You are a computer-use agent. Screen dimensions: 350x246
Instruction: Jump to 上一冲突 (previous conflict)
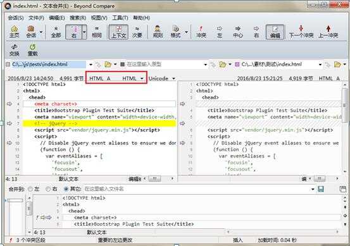click(328, 32)
